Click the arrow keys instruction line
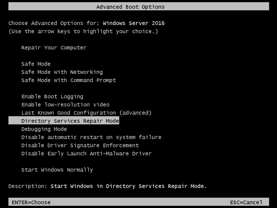This screenshot has width=277, height=208. click(x=83, y=31)
